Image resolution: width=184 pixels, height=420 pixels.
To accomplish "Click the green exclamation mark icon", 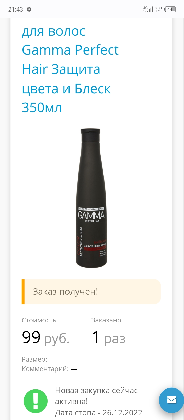I will pos(36,401).
